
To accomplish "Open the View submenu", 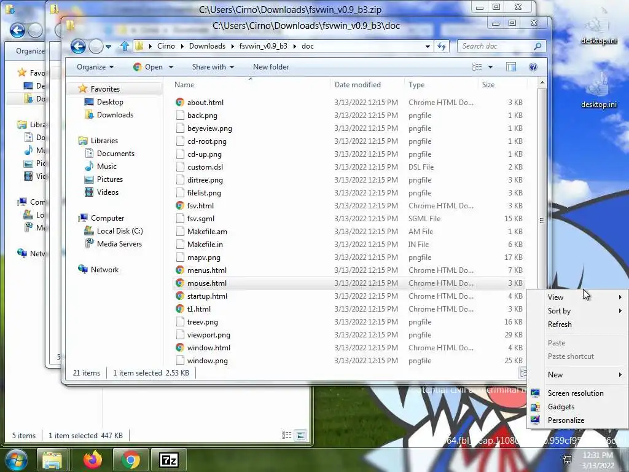I will point(577,297).
